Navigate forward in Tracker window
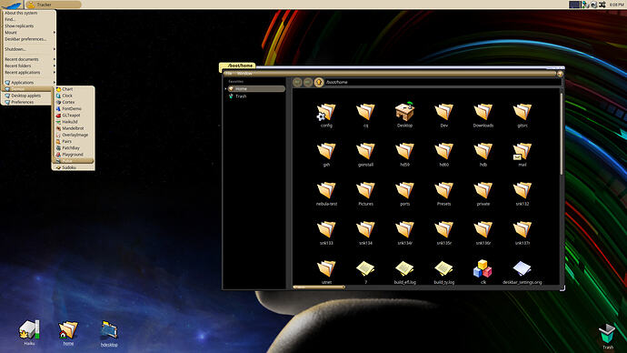This screenshot has height=353, width=627. click(x=308, y=82)
